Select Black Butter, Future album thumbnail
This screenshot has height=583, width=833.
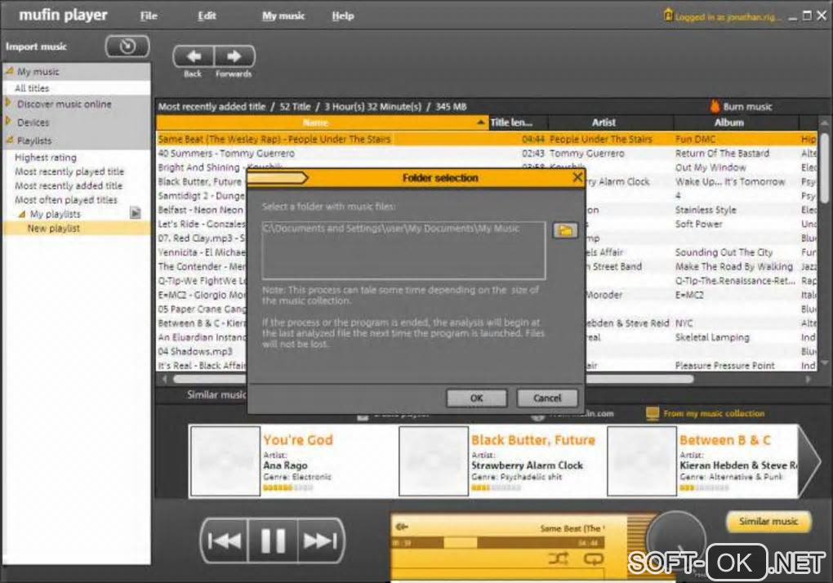(x=434, y=461)
